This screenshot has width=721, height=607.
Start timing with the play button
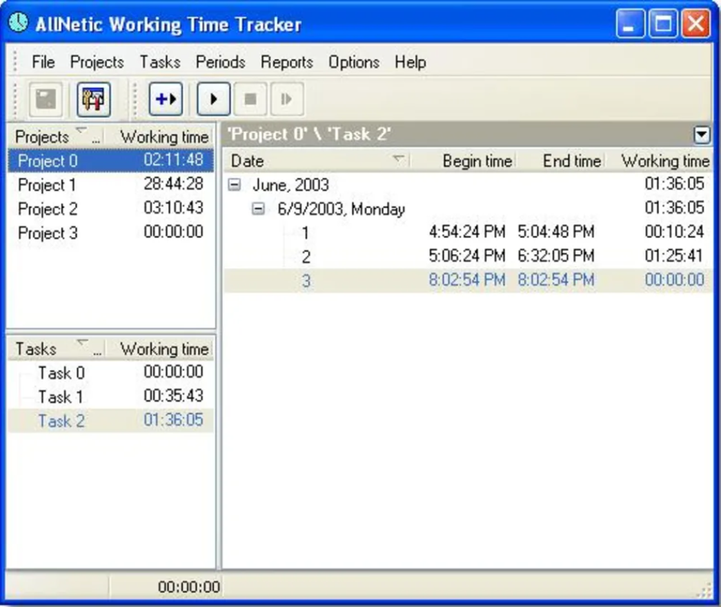coord(213,99)
